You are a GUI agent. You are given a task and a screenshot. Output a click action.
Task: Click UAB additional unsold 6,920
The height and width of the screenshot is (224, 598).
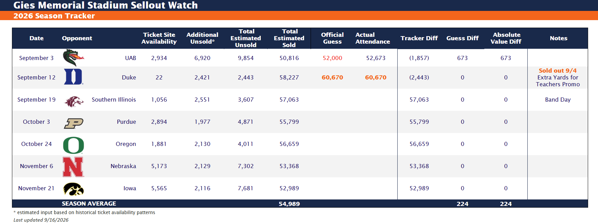[x=202, y=58]
